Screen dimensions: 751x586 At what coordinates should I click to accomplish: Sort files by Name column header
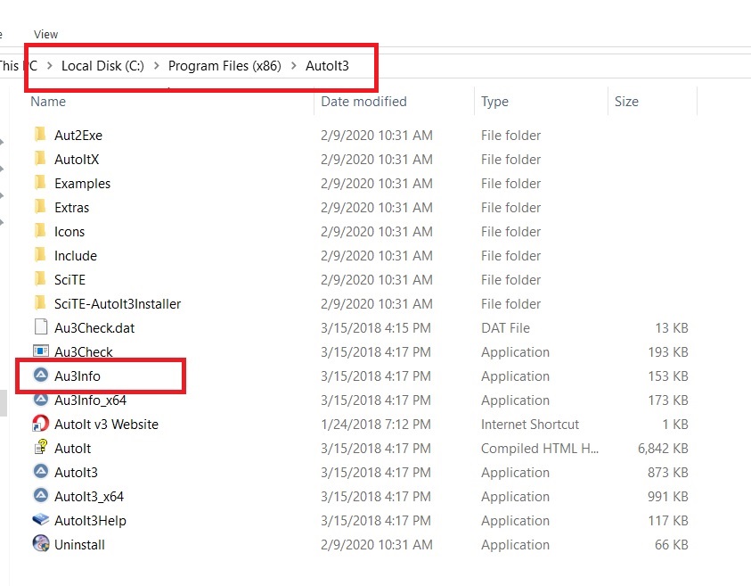[48, 102]
